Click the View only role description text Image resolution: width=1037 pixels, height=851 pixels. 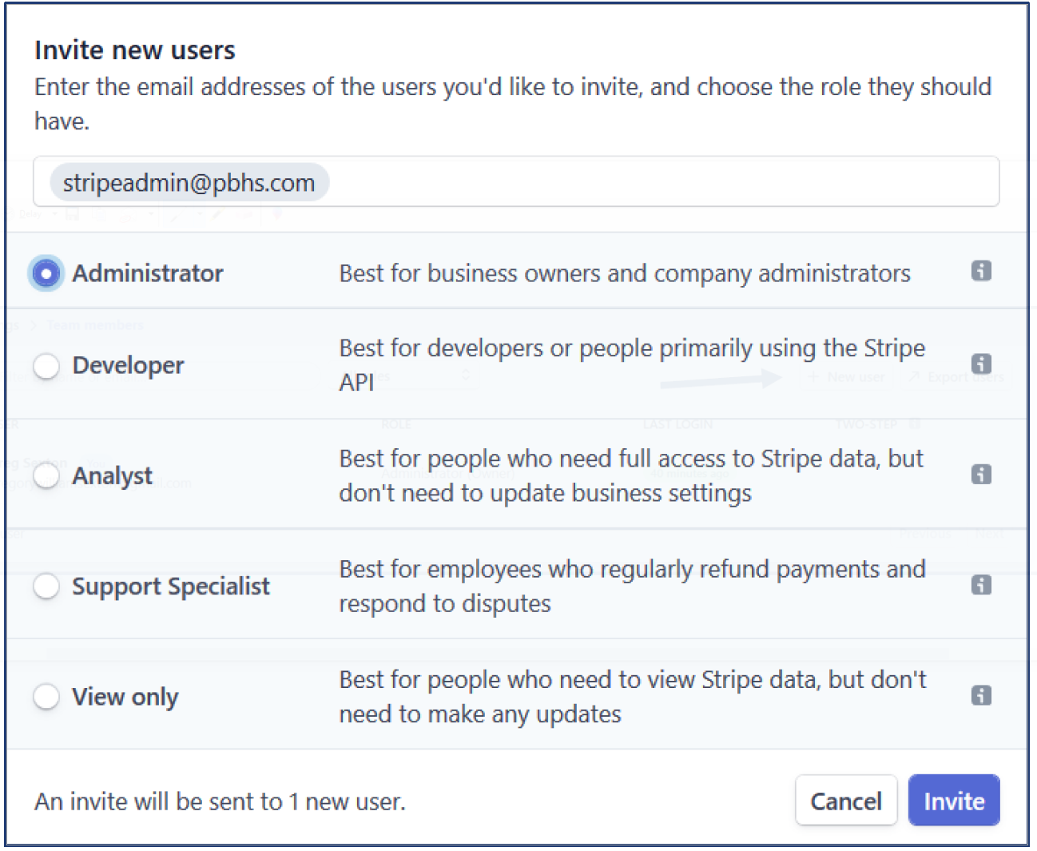point(633,697)
